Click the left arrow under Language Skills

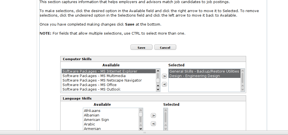153,124
